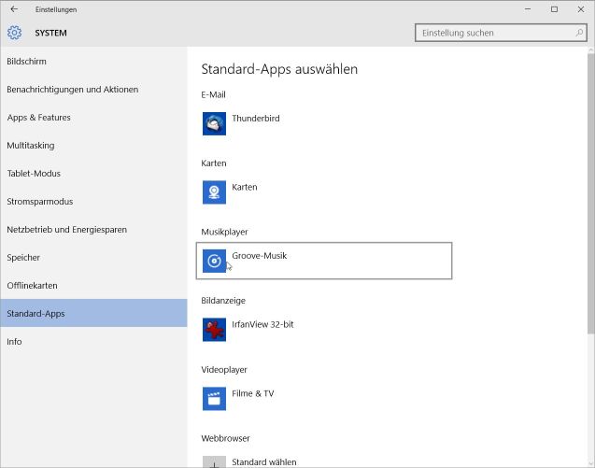Screen dimensions: 595x468
Task: Click the IrfanView 32-bit app icon
Action: pos(214,330)
